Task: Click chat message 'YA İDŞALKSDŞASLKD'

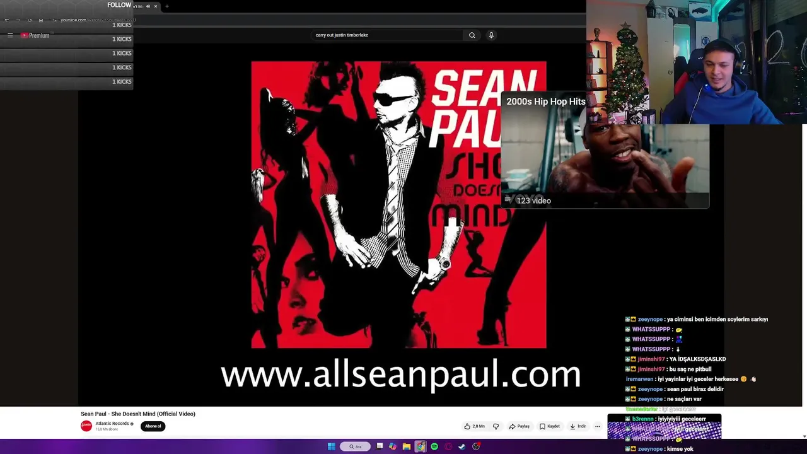Action: pos(698,359)
